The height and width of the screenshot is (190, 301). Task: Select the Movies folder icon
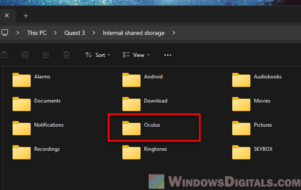[241, 104]
